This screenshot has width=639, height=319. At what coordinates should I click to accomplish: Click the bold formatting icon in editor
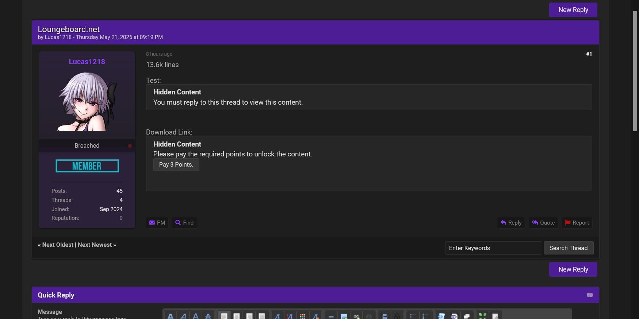click(x=171, y=316)
